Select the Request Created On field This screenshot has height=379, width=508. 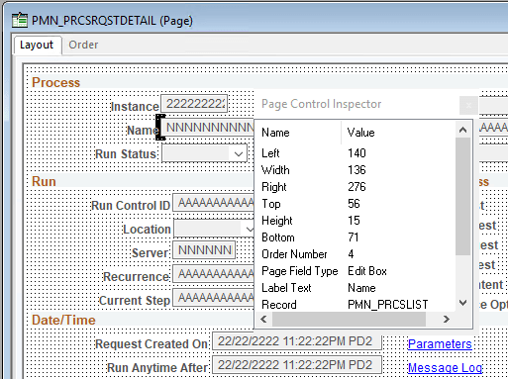pyautogui.click(x=297, y=341)
